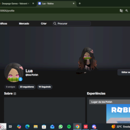Click the zoom magnifier icon in address bar
The height and width of the screenshot is (130, 130).
click(x=127, y=11)
